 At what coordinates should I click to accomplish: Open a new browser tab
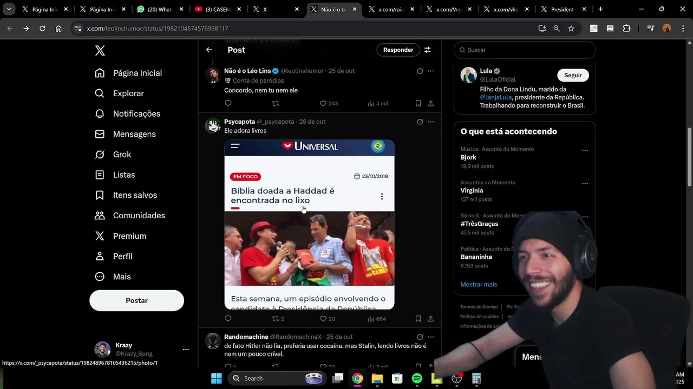[x=600, y=9]
